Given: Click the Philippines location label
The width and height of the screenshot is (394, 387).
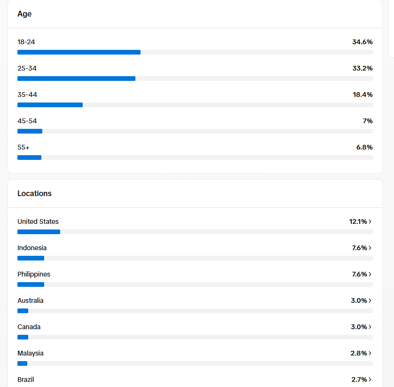Looking at the screenshot, I should pos(34,274).
